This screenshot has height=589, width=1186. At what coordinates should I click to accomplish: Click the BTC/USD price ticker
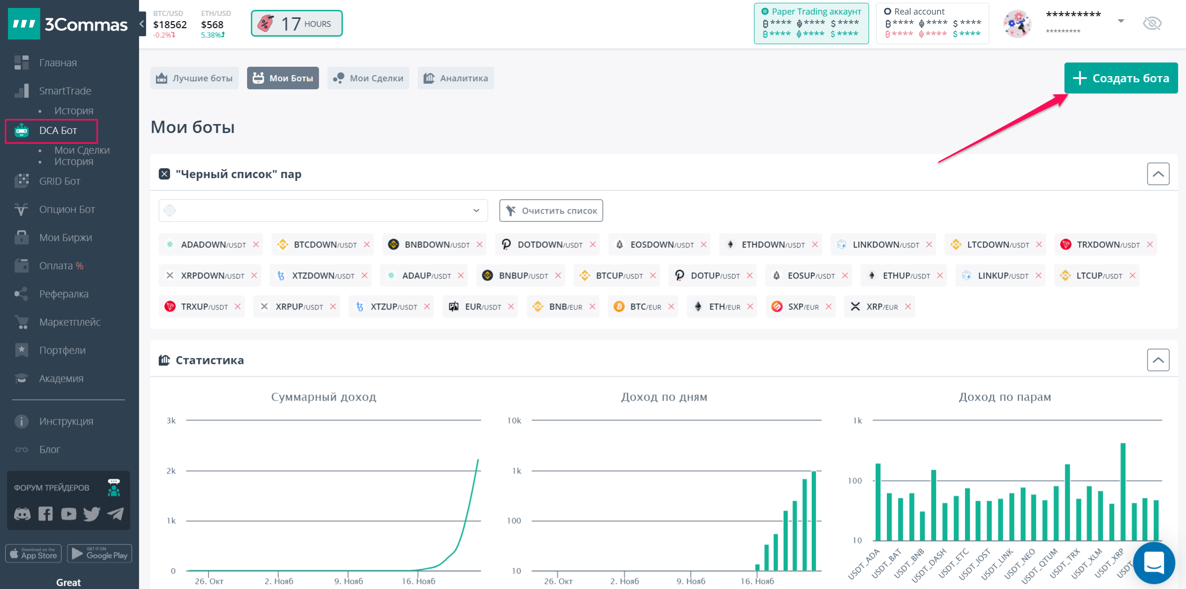(x=170, y=24)
